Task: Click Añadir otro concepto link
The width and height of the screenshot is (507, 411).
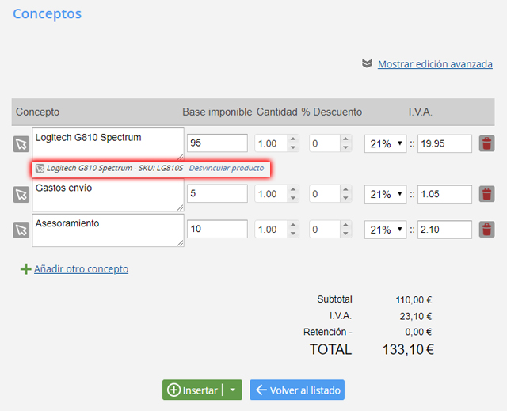Action: tap(81, 269)
